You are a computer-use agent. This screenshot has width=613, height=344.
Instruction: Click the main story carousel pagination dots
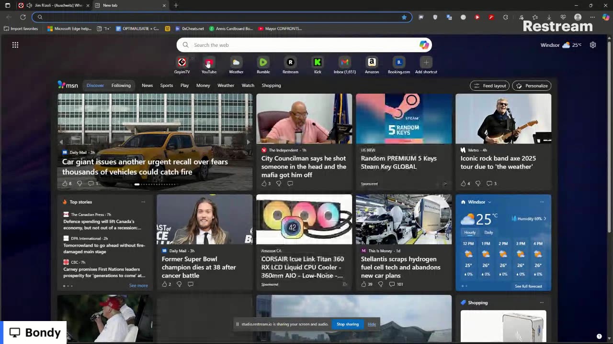click(156, 184)
